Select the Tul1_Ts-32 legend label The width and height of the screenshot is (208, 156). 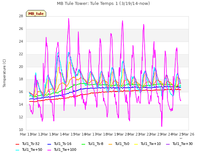[31, 144]
